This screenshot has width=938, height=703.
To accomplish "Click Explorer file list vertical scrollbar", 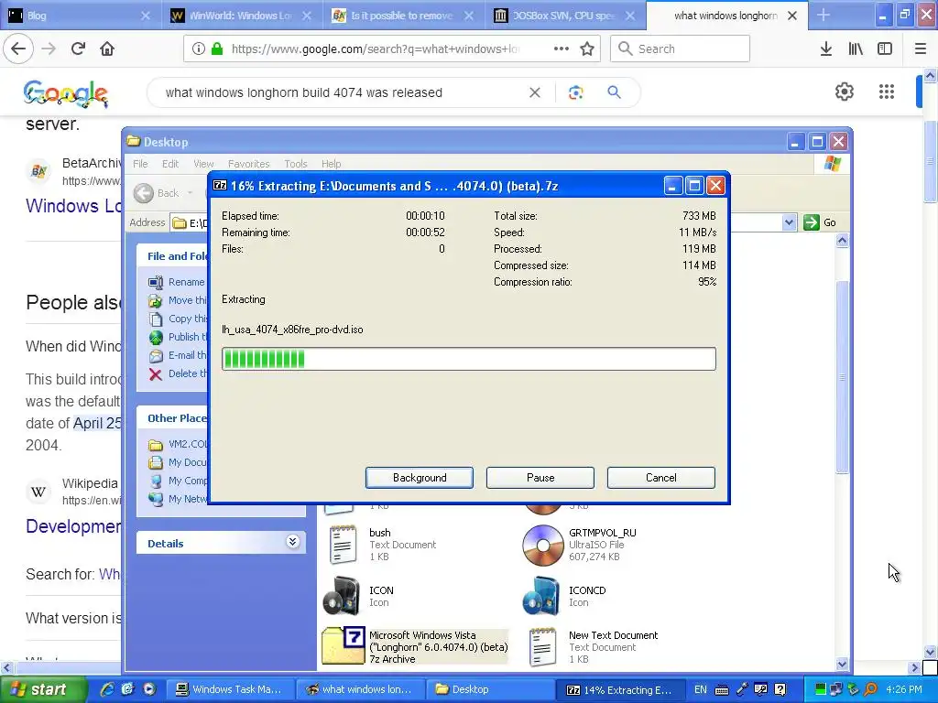I will tap(842, 376).
